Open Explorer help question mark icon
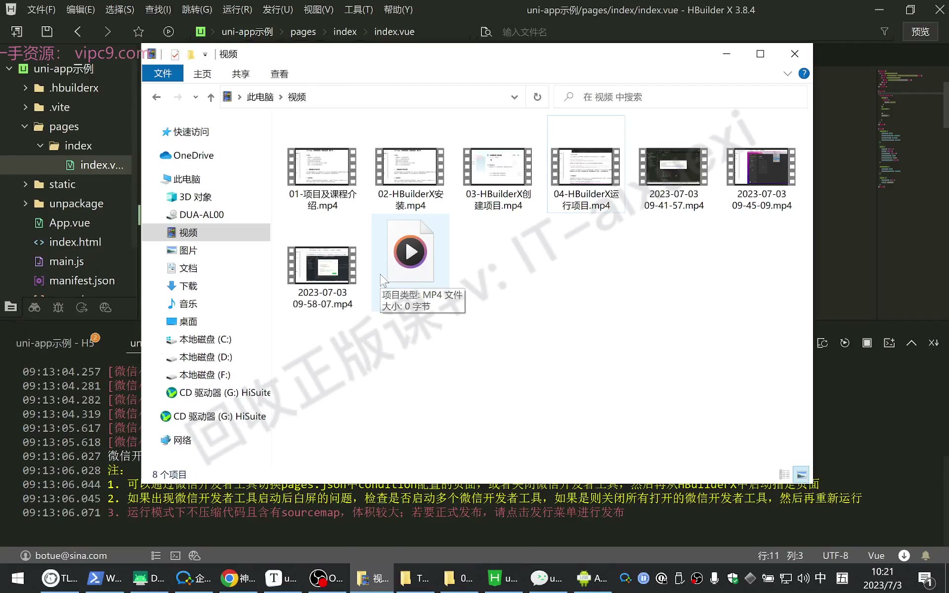949x593 pixels. (x=804, y=74)
